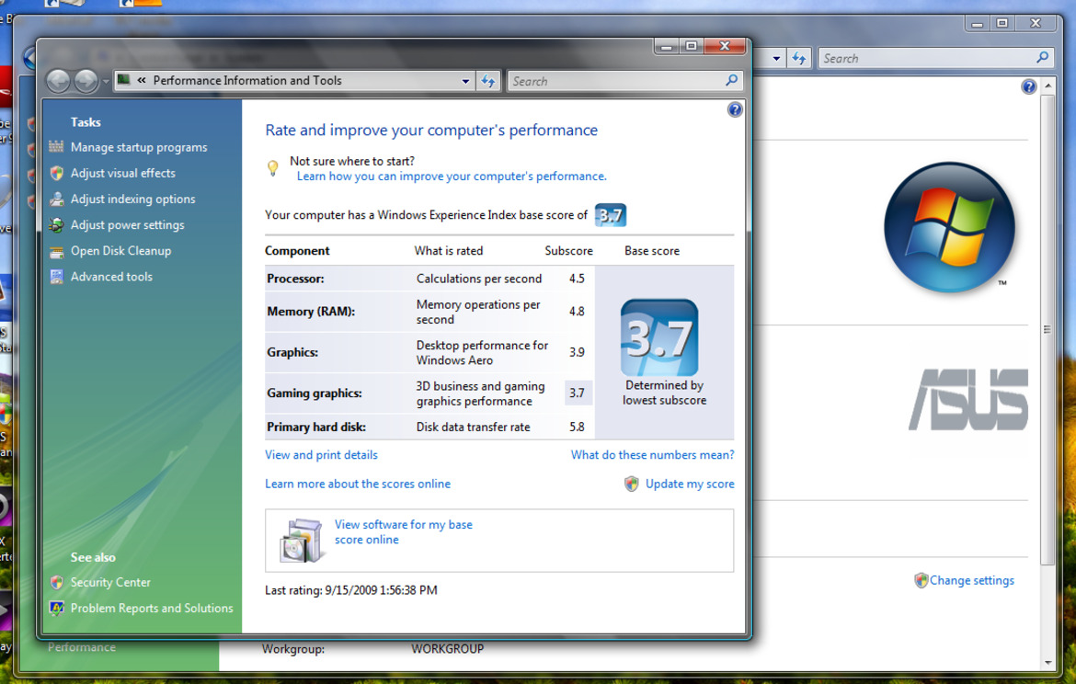This screenshot has width=1076, height=684.
Task: Click the Search field in Performance window
Action: [x=614, y=81]
